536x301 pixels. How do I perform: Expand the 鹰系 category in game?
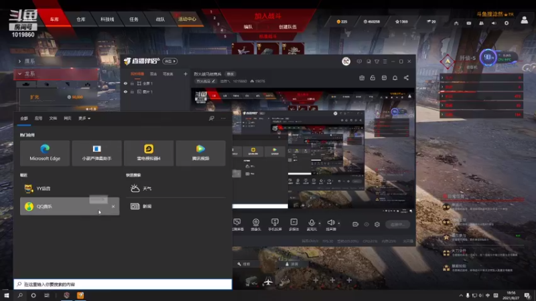[x=56, y=61]
